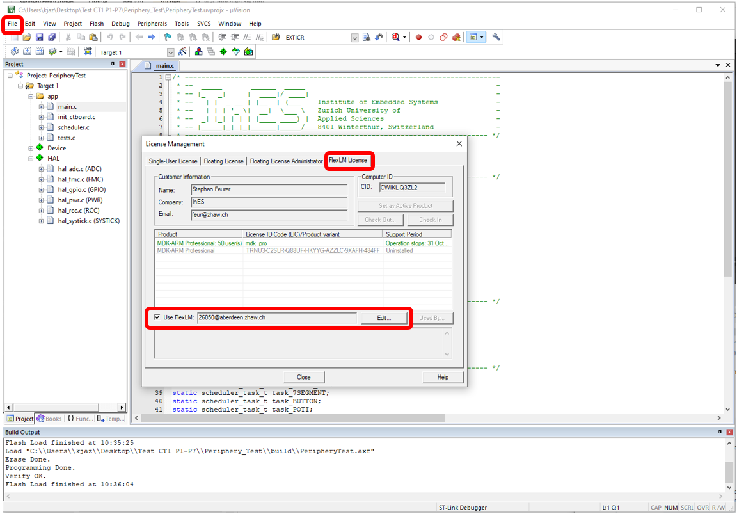Expand the Device tree node
This screenshot has width=737, height=514.
pyautogui.click(x=31, y=148)
